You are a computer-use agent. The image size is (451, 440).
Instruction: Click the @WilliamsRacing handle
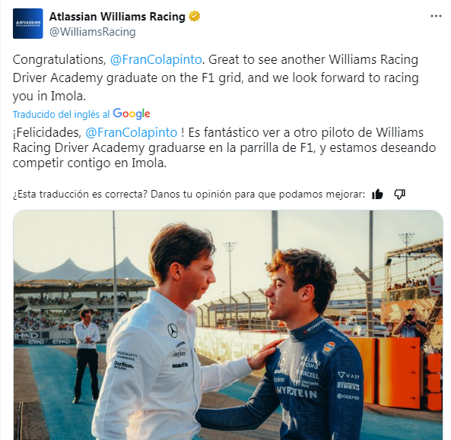[x=92, y=32]
